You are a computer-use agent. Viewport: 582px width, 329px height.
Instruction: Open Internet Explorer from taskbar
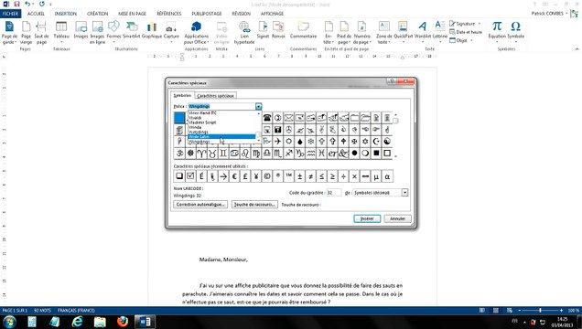pyautogui.click(x=77, y=322)
